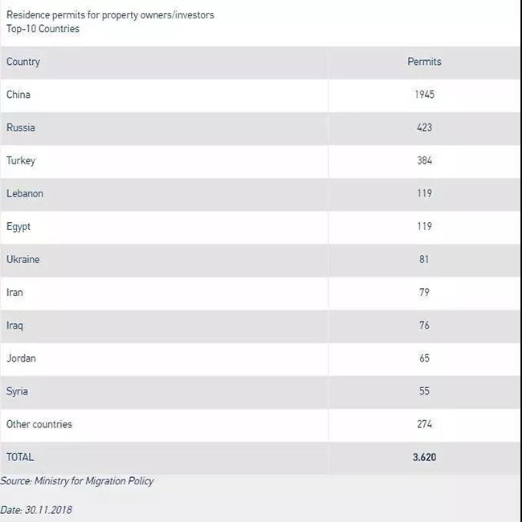Click the Russia country cell
Image resolution: width=522 pixels, height=522 pixels.
tap(21, 127)
